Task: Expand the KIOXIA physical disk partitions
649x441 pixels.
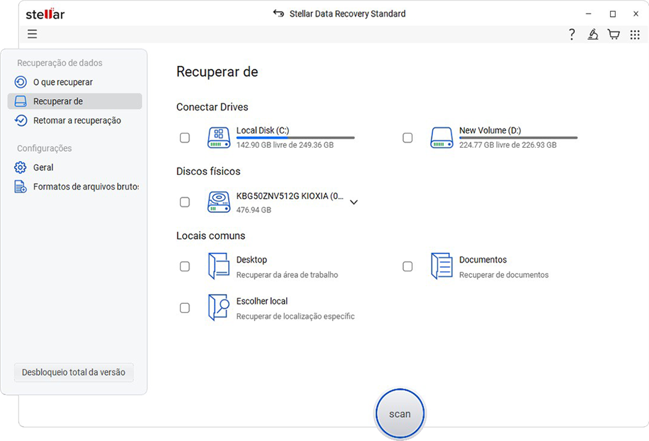Action: pos(354,203)
